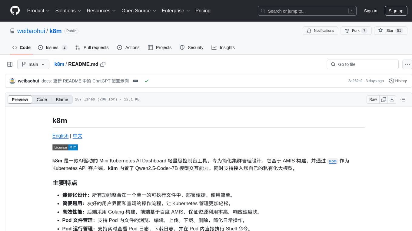Open the kom library link
Viewport: 412px width, 231px height.
pos(333,161)
